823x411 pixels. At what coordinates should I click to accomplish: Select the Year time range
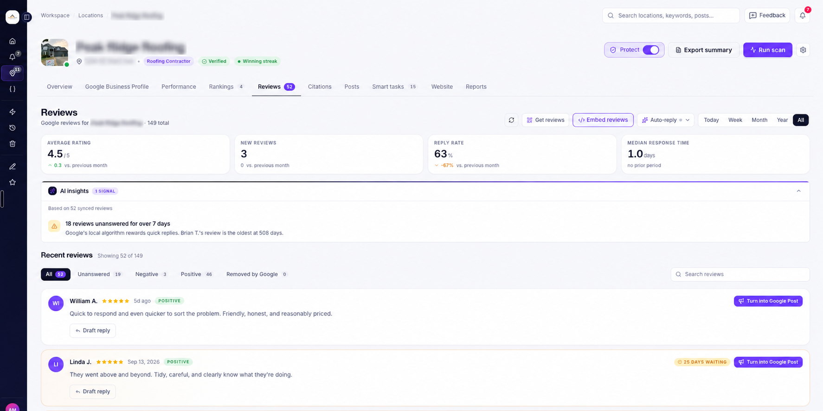pyautogui.click(x=782, y=120)
